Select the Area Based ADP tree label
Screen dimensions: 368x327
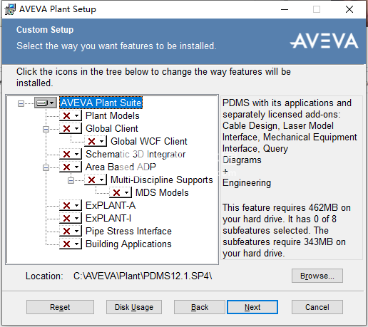[121, 167]
